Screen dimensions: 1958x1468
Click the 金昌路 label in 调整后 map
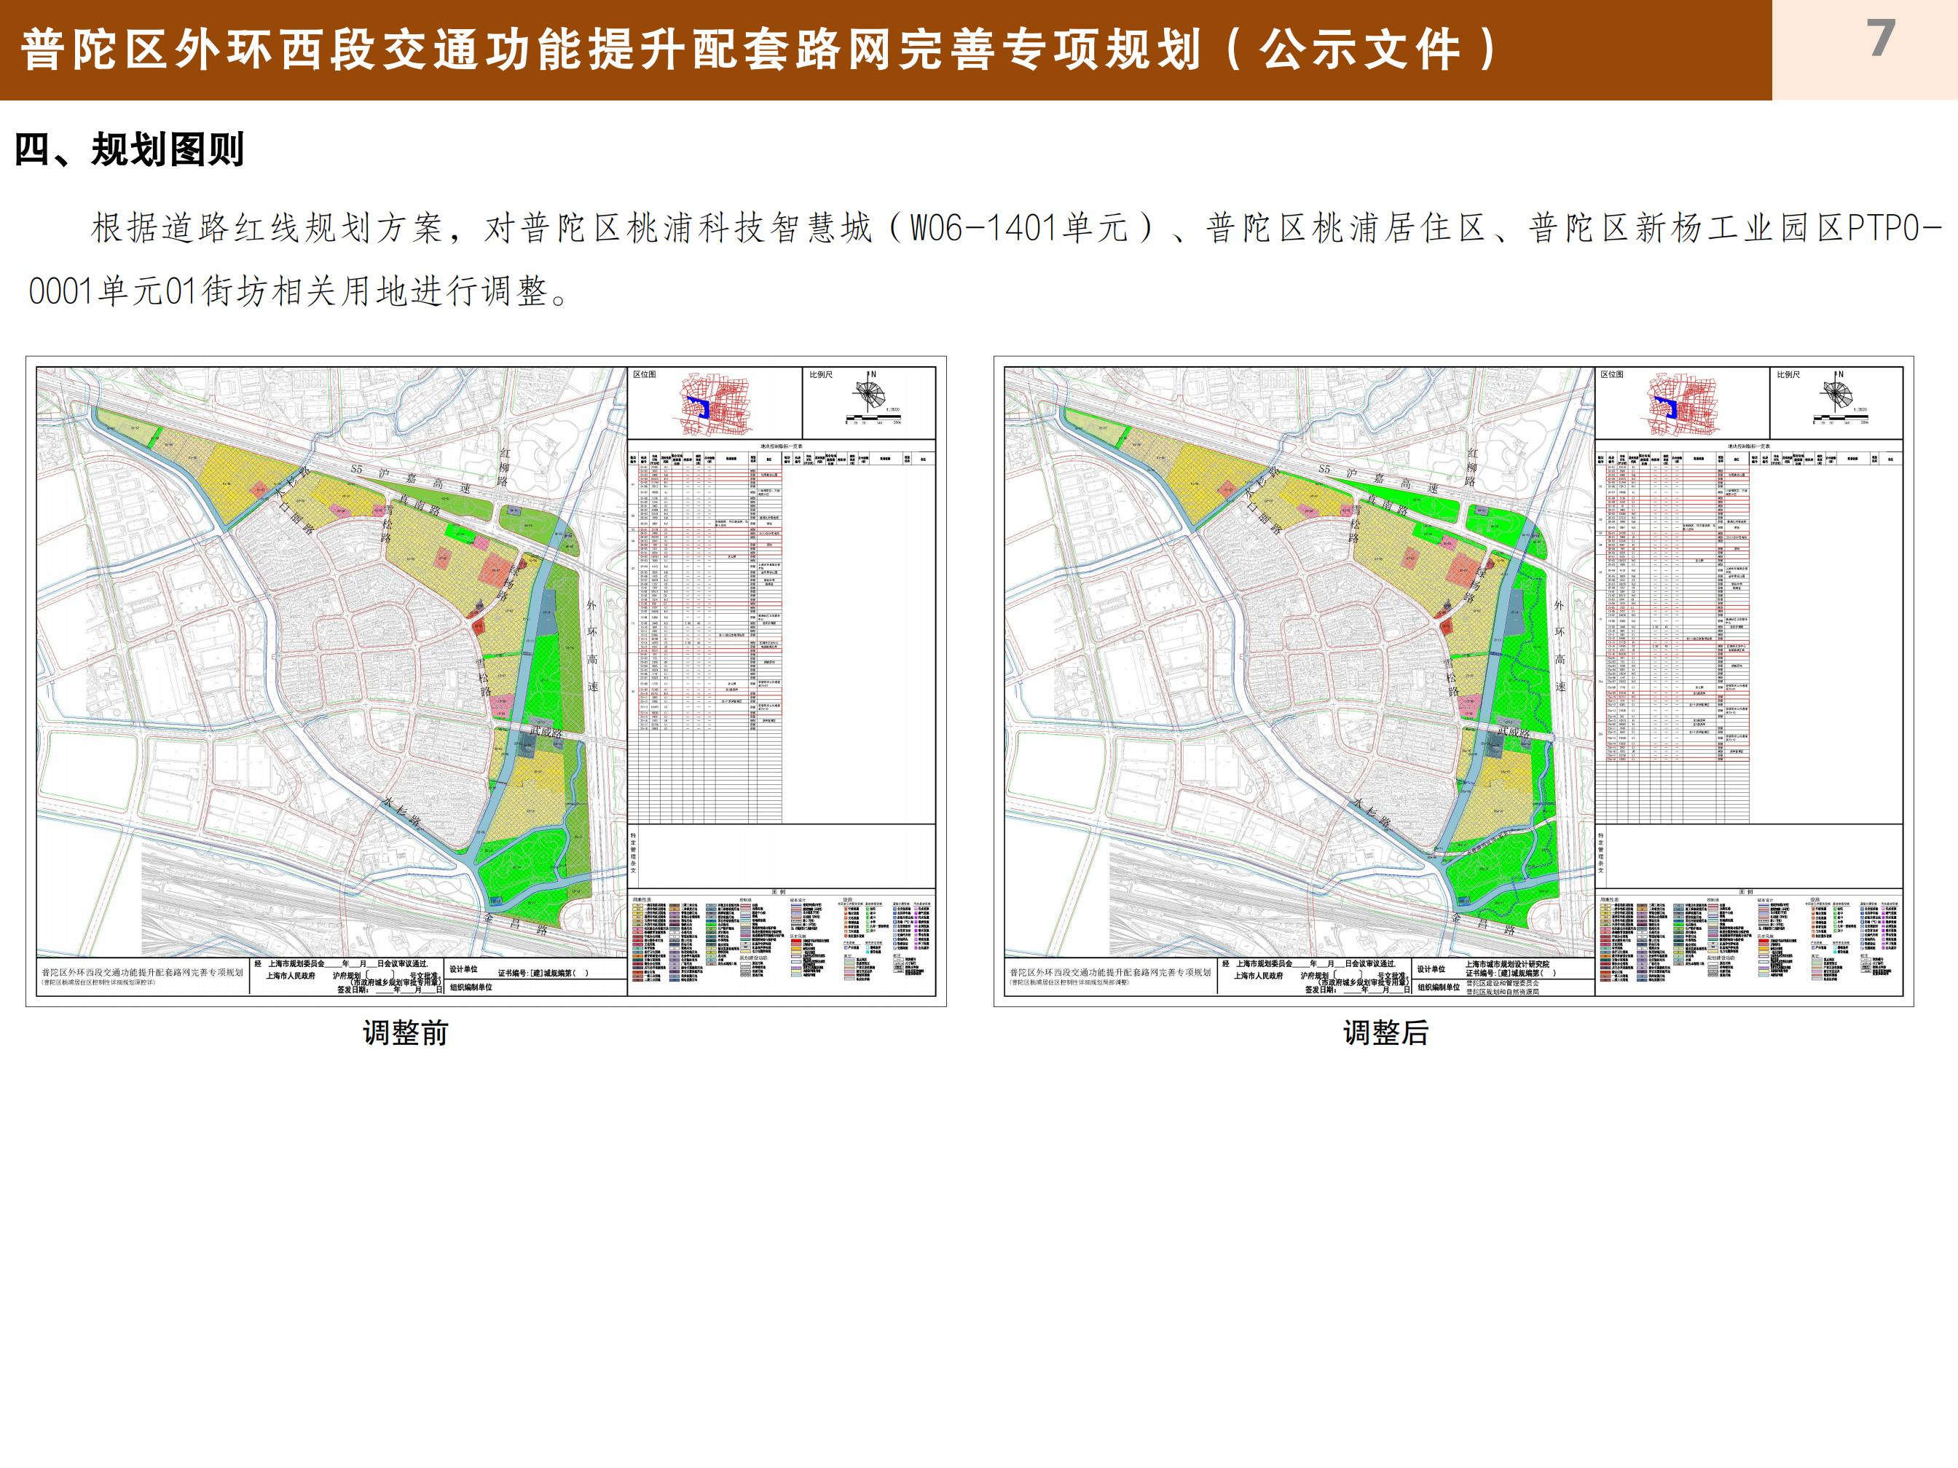tap(1482, 925)
